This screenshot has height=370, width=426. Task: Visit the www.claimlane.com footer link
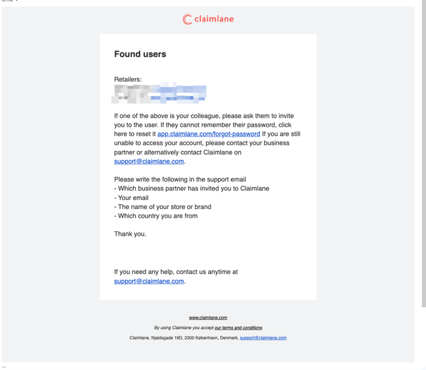point(208,317)
